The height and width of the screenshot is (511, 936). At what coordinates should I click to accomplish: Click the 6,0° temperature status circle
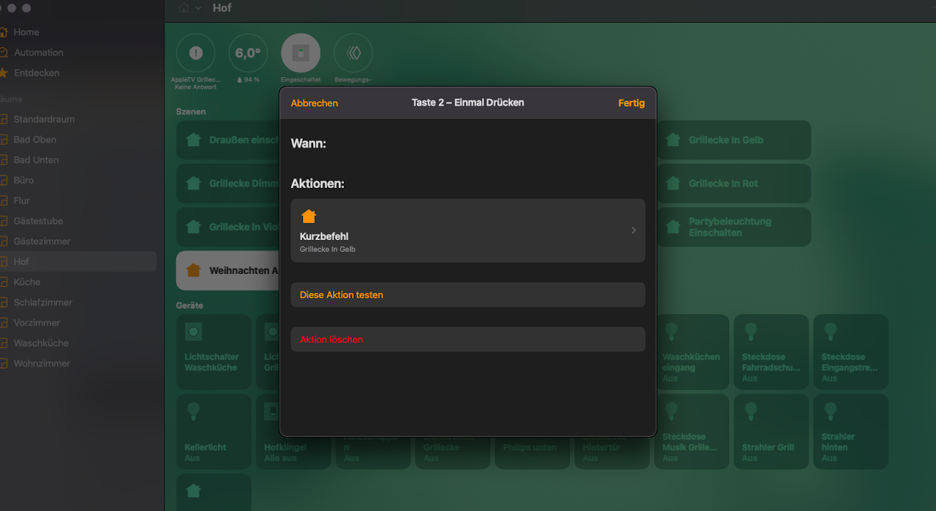coord(248,53)
